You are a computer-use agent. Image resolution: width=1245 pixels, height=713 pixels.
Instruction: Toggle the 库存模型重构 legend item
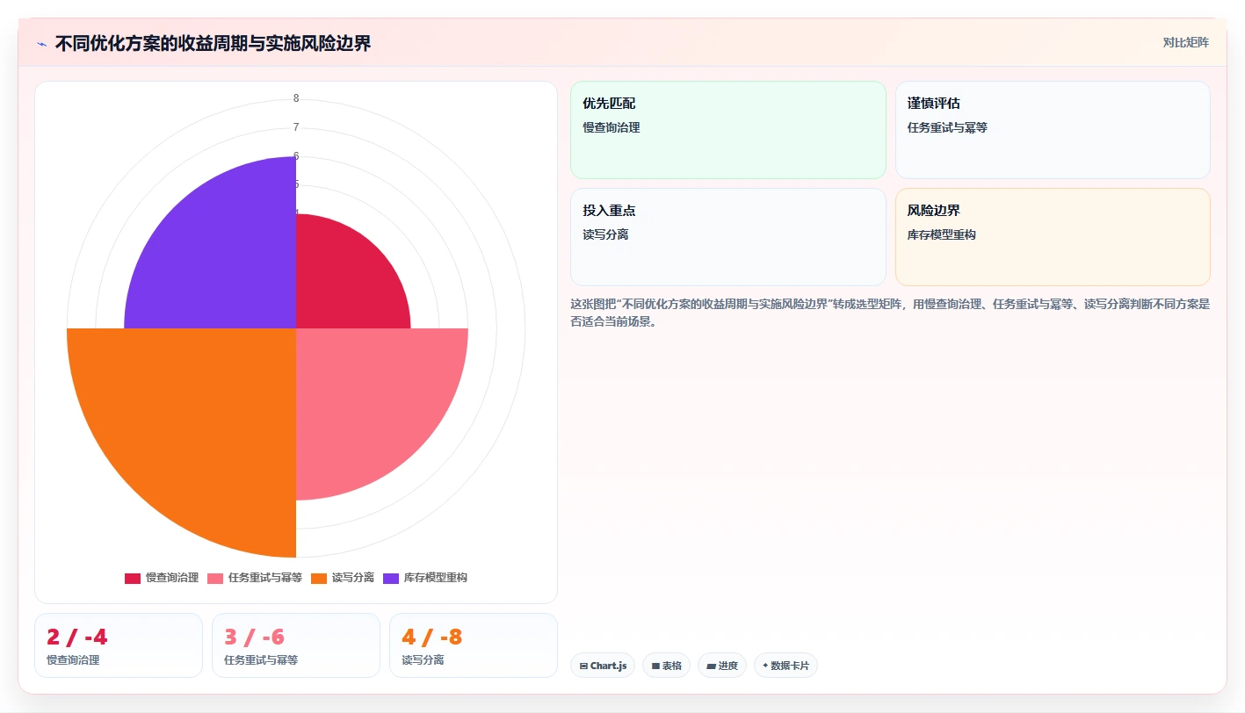[425, 578]
